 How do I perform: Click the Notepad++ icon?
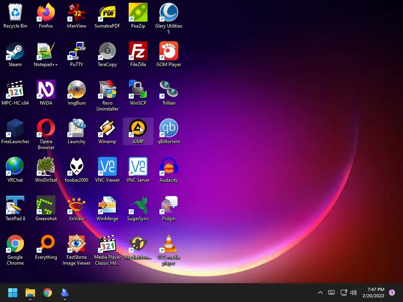46,51
